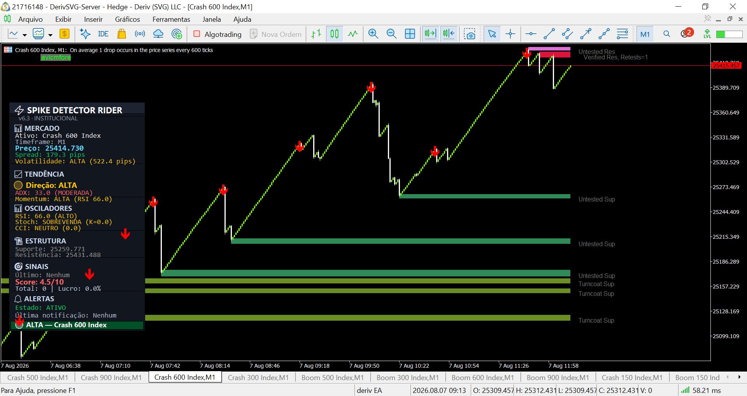Select the crosshair tool

pos(510,34)
